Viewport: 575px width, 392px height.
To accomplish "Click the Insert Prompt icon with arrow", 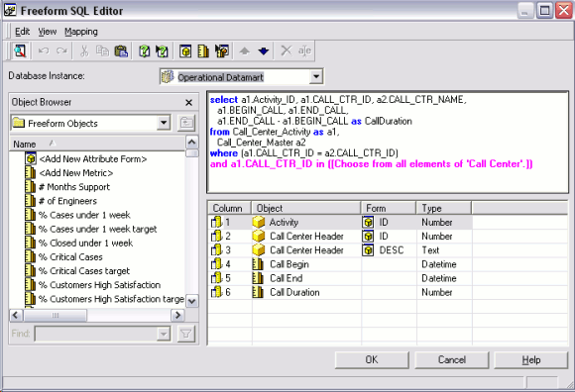I will [162, 50].
